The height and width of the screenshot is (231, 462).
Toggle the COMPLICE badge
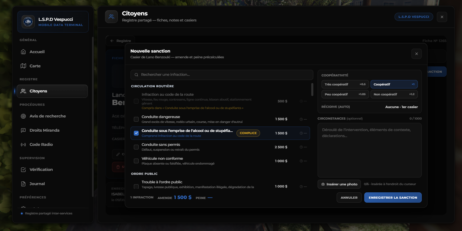pos(248,133)
